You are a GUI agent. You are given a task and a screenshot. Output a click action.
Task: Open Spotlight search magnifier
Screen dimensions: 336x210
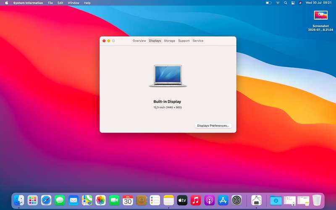click(x=286, y=3)
